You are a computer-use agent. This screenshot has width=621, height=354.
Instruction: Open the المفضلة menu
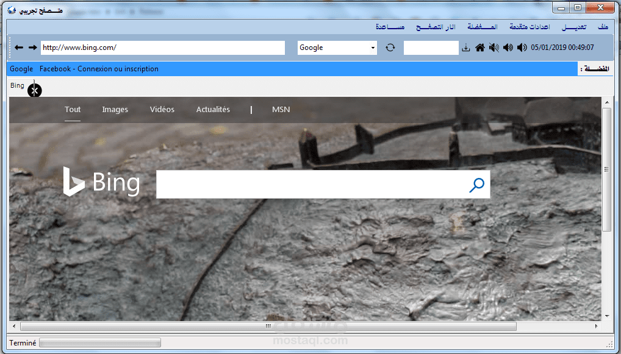click(x=483, y=26)
